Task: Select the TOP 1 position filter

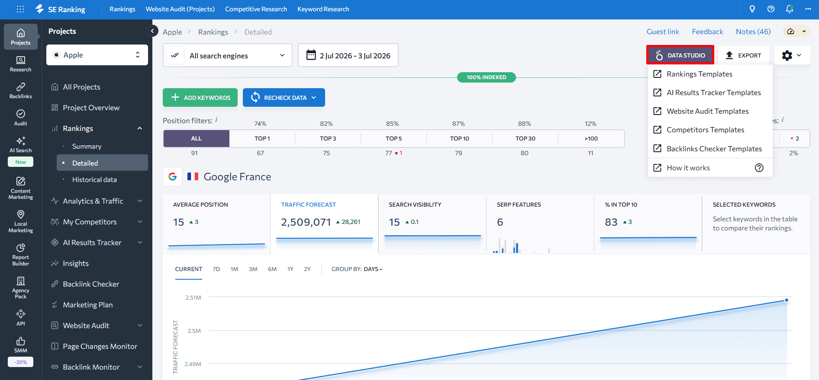Action: [x=262, y=138]
